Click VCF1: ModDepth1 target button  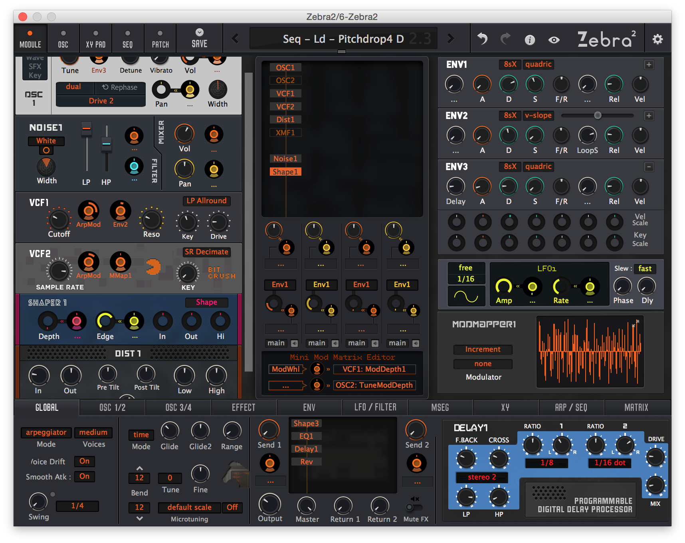(x=374, y=369)
